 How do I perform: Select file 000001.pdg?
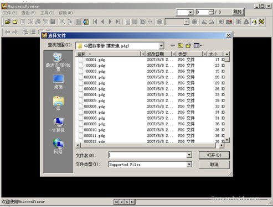click(94, 77)
